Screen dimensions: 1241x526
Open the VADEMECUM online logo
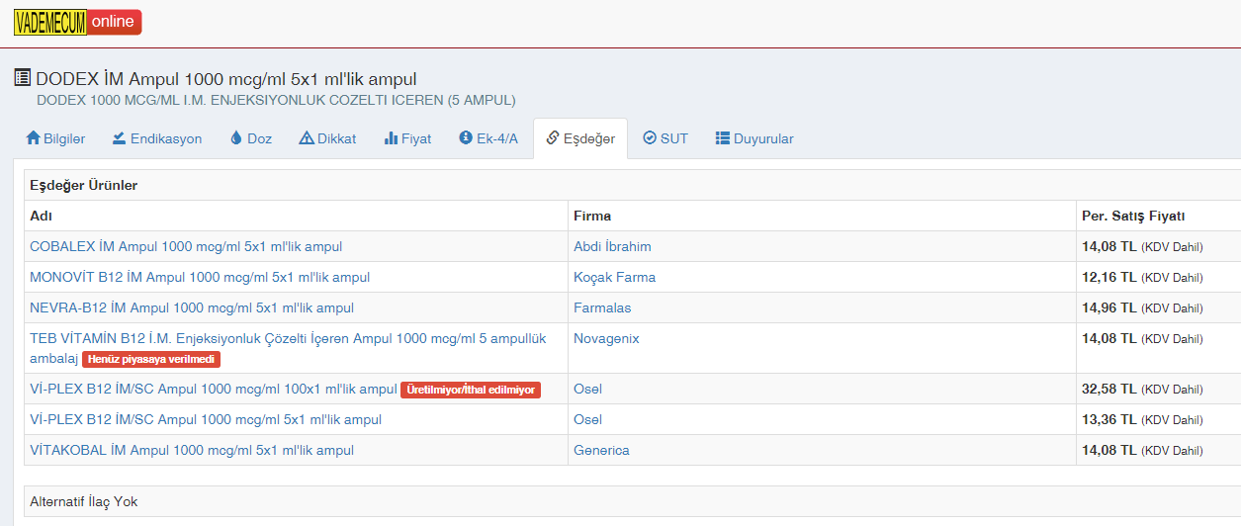pos(77,22)
